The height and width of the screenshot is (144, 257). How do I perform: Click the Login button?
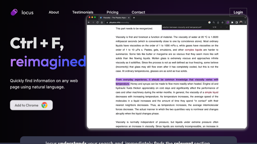(x=238, y=12)
